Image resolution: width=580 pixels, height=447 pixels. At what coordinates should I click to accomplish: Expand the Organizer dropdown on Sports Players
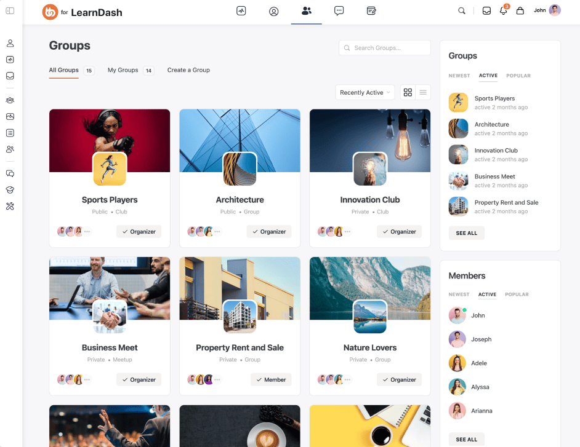click(x=139, y=231)
